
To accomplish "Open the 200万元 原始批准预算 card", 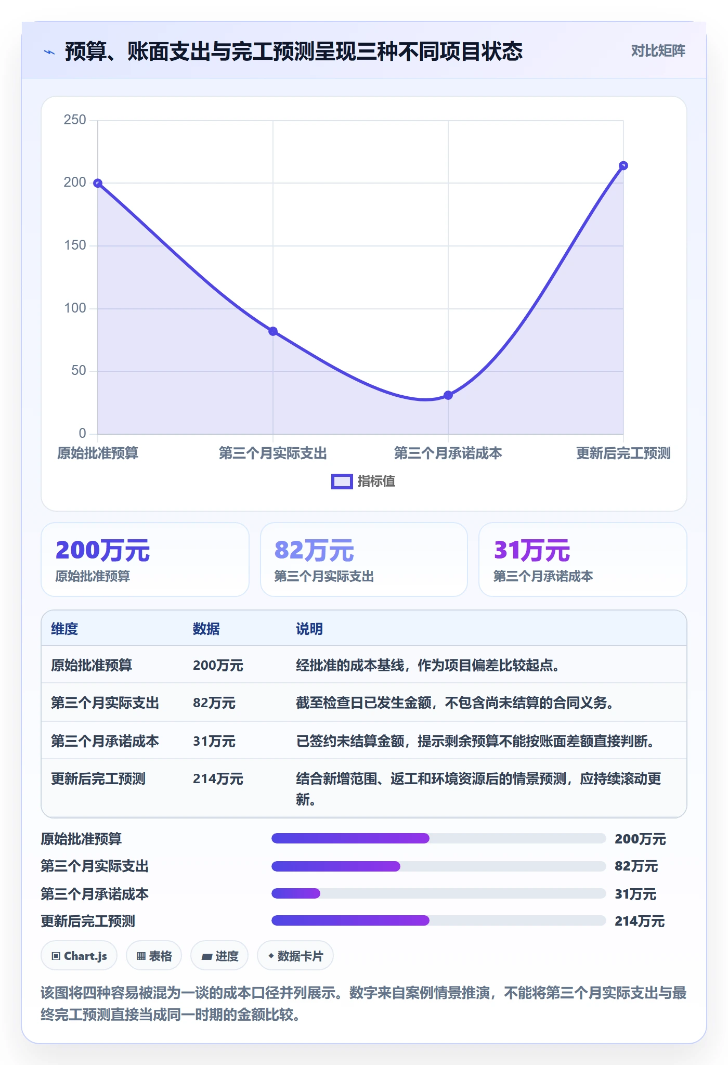I will [145, 560].
